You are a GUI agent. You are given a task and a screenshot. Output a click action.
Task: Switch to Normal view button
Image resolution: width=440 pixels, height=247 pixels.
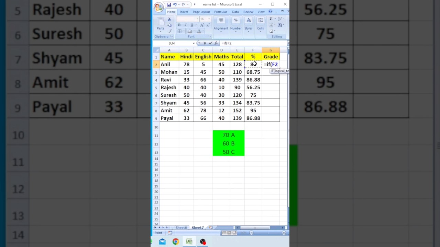click(224, 233)
